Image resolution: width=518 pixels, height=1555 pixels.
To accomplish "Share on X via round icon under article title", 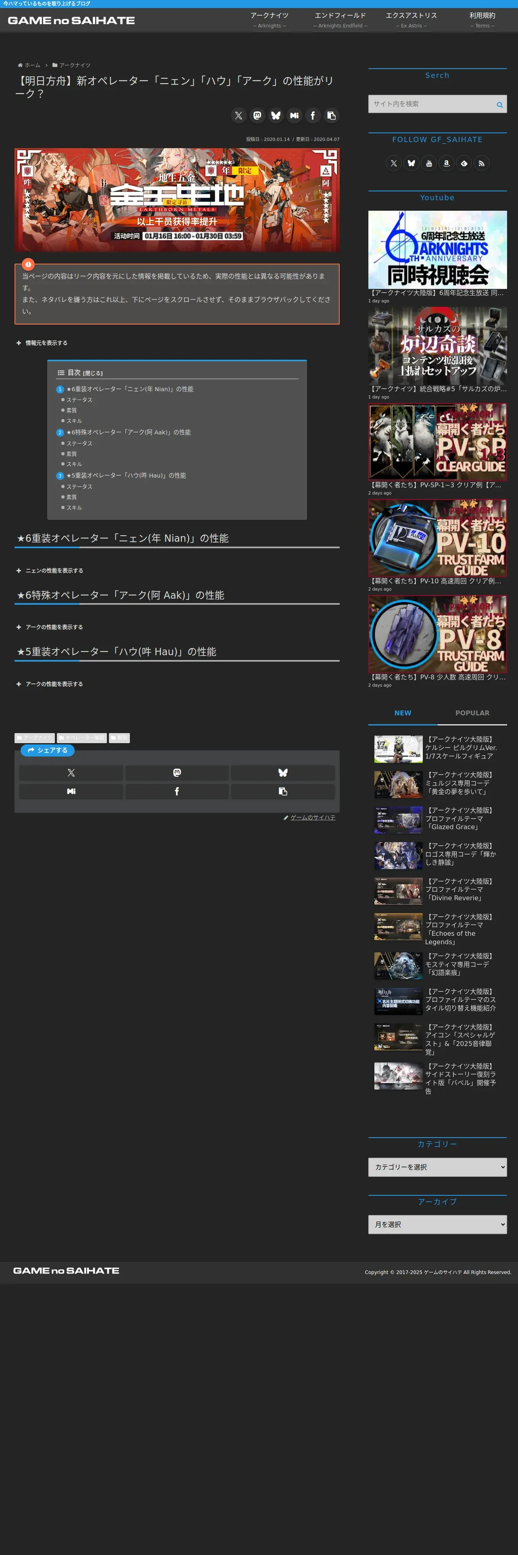I will 239,115.
